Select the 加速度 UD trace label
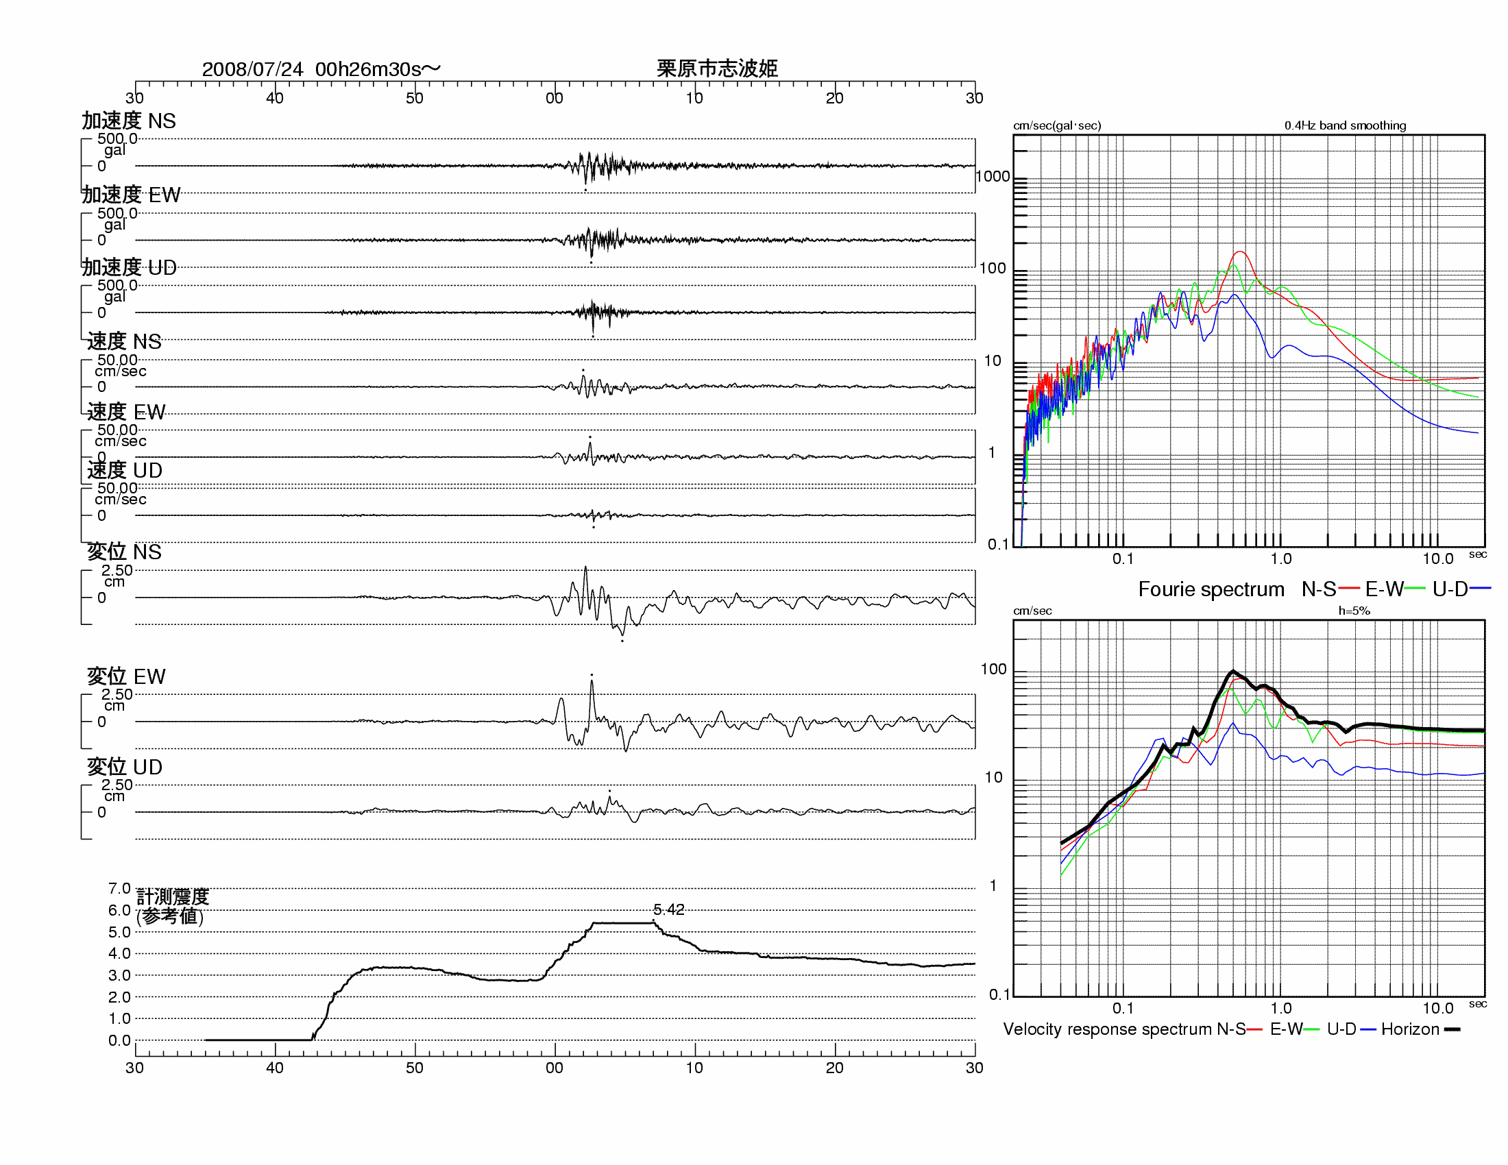The image size is (1508, 1165). (128, 267)
